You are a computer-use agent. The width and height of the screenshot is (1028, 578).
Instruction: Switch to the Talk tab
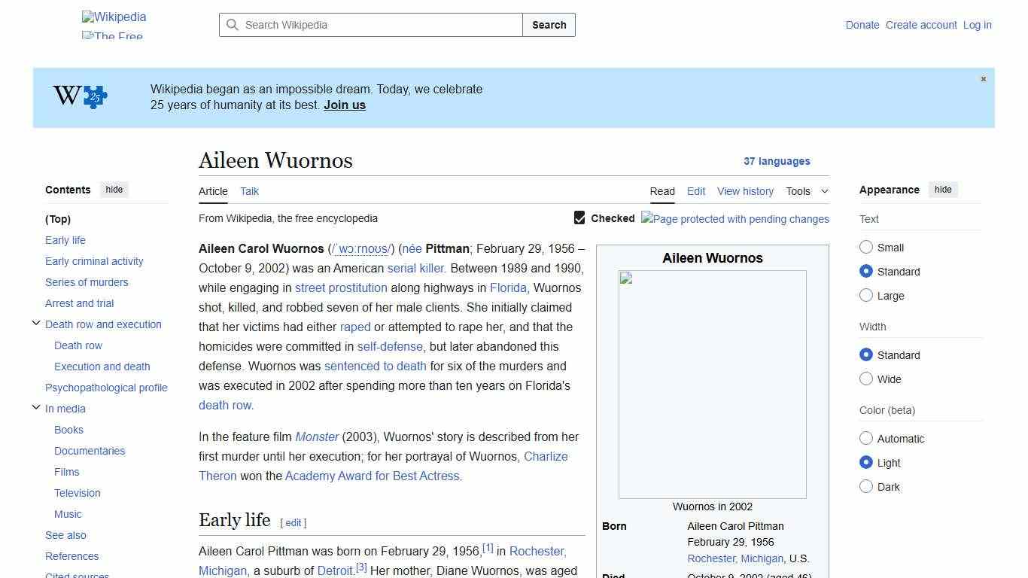(x=249, y=191)
